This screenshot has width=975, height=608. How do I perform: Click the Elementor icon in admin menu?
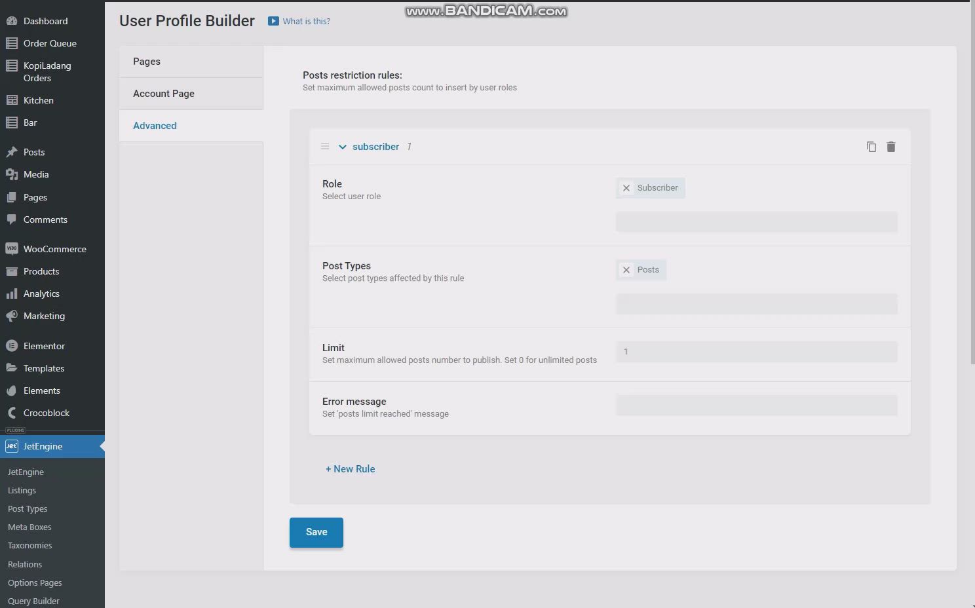[x=11, y=346]
